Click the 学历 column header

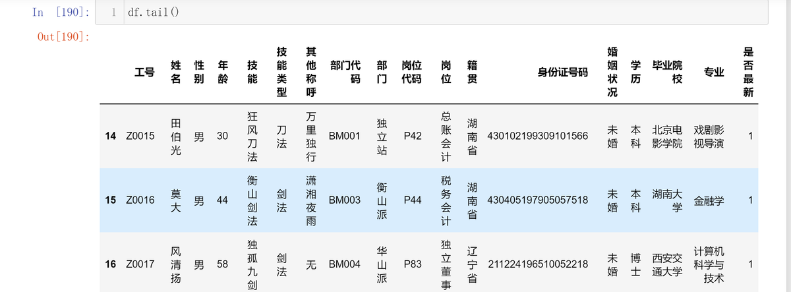pyautogui.click(x=635, y=72)
